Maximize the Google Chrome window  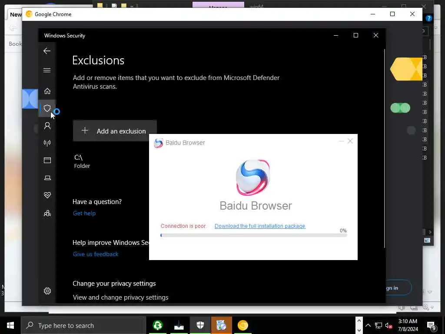point(392,14)
